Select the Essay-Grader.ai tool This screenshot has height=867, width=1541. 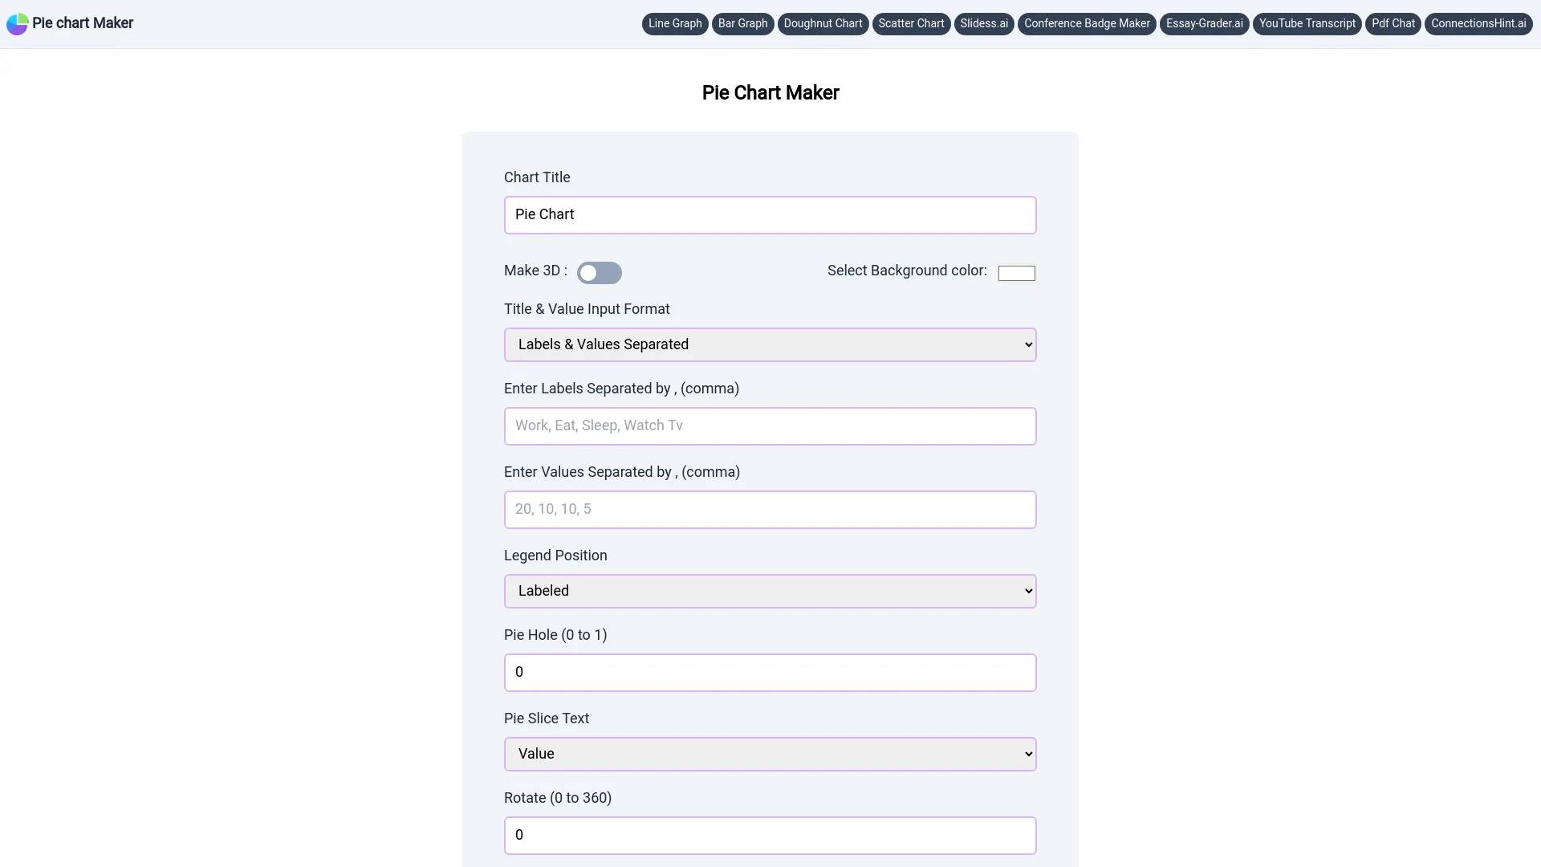click(1205, 23)
